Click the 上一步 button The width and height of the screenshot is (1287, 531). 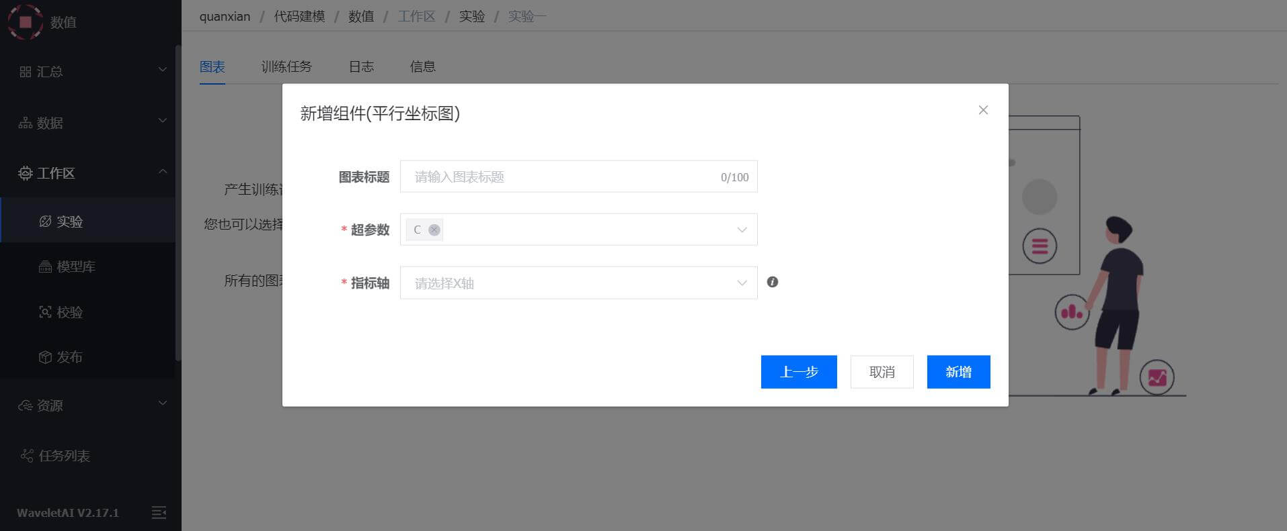pyautogui.click(x=799, y=372)
